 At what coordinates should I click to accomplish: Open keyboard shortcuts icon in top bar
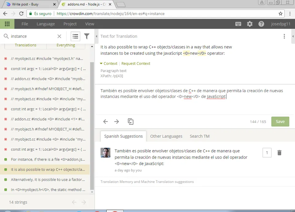[238, 24]
